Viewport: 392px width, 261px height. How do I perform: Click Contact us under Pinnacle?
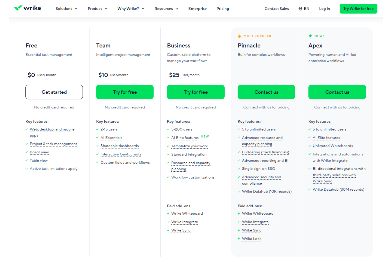(266, 92)
